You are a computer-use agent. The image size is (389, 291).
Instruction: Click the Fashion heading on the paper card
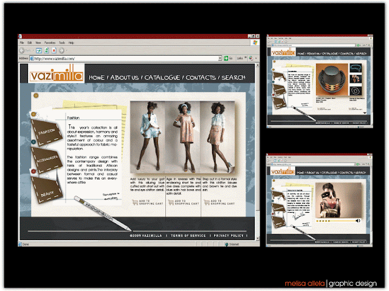coord(73,118)
